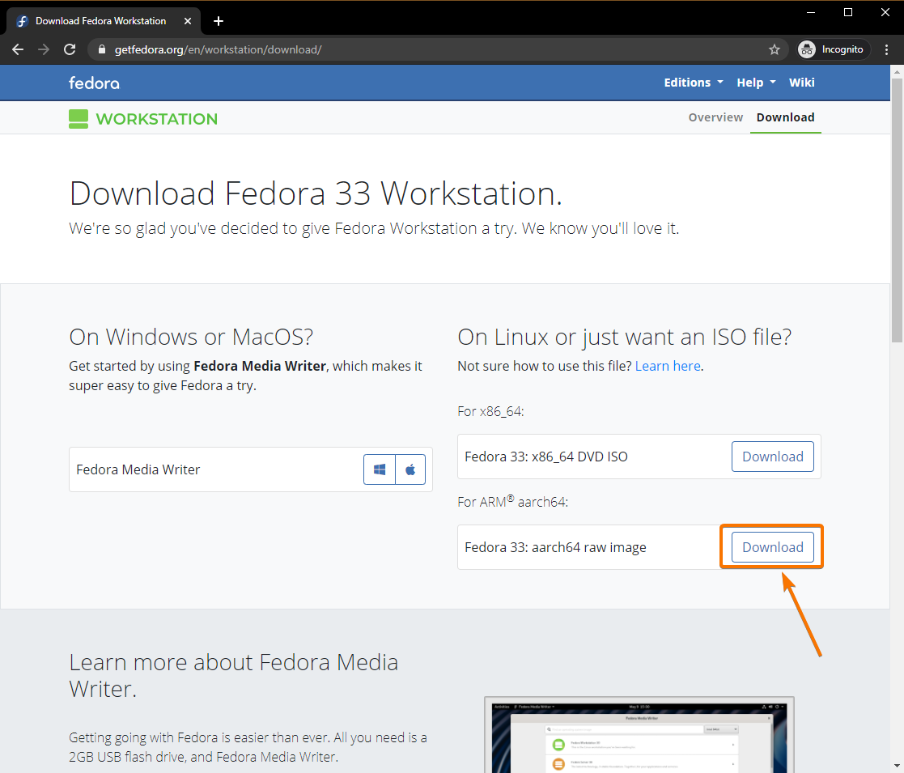Open the 'Learn here' link
This screenshot has width=904, height=773.
point(668,366)
